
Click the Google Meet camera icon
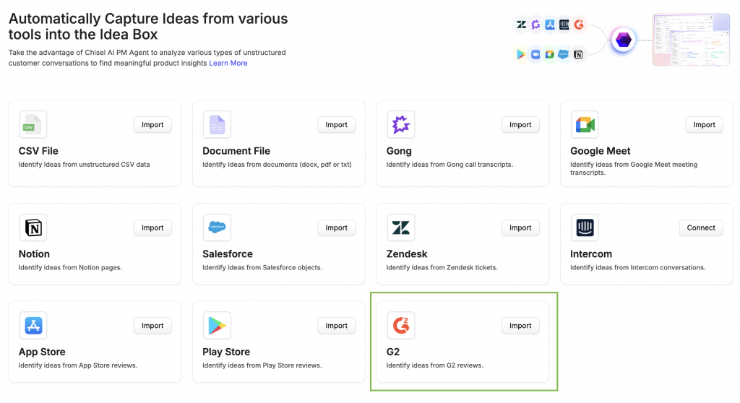click(584, 125)
